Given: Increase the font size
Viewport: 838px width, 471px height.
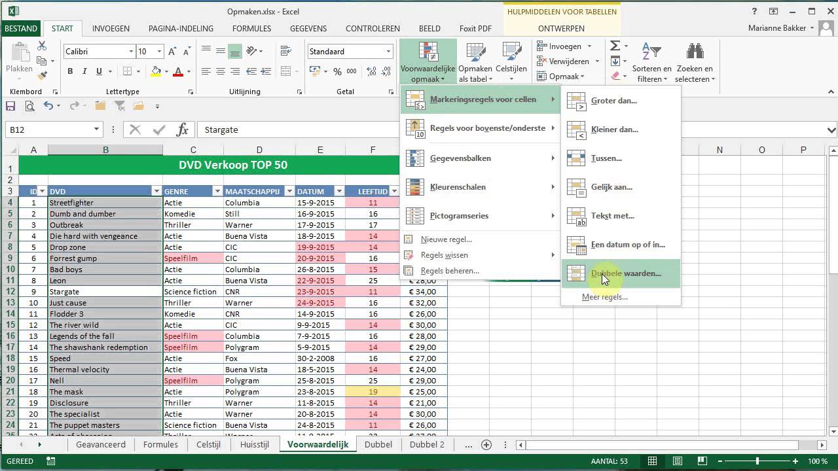Looking at the screenshot, I should coord(172,52).
